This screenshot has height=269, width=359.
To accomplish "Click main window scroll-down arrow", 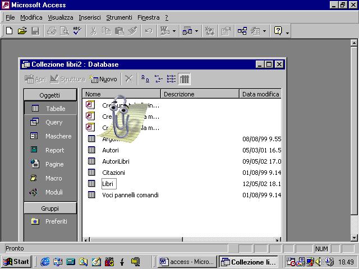I will click(x=354, y=238).
